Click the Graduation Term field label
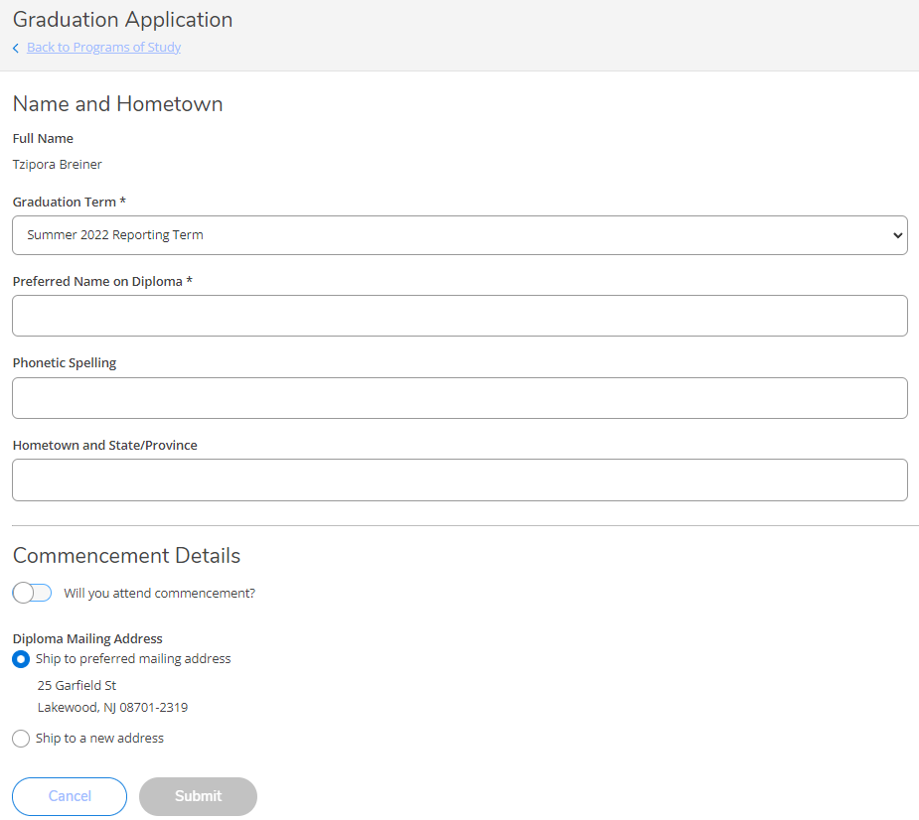This screenshot has height=820, width=919. [69, 202]
